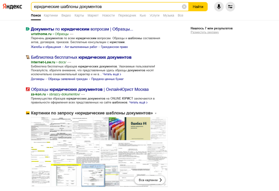The width and height of the screenshot is (279, 191).
Task: Open the Маркет tab
Action: tap(93, 16)
